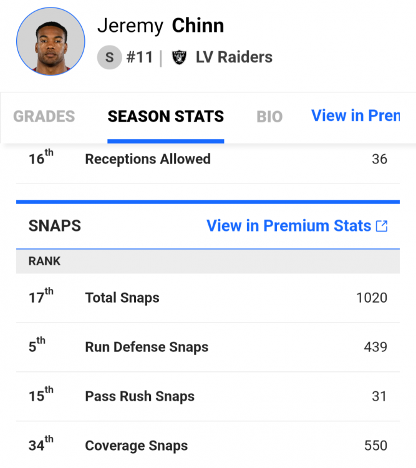Click the Raiders team logo icon
Viewport: 416px width, 468px height.
pos(180,57)
